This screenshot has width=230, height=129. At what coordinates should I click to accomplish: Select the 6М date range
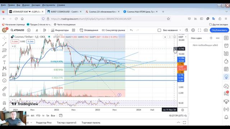[33, 115]
